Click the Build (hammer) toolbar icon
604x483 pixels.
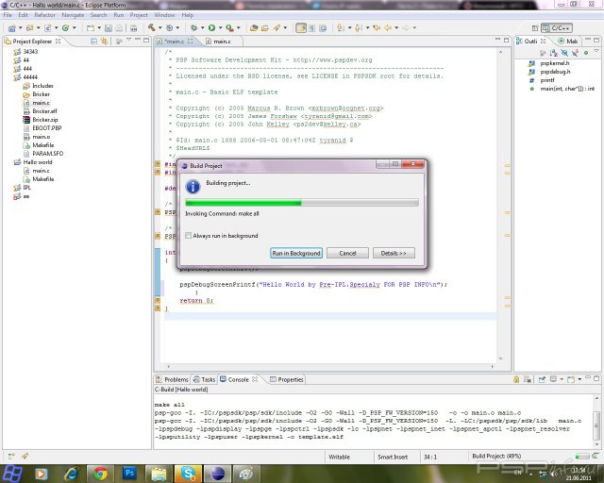[x=152, y=28]
